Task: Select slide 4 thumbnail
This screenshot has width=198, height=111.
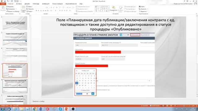Action: coord(15,54)
